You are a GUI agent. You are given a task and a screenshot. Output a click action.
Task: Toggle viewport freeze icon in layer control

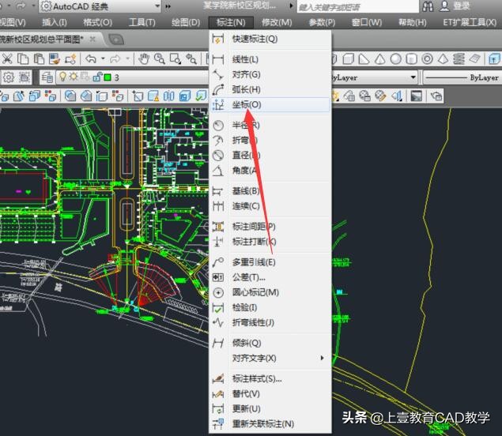tap(85, 77)
